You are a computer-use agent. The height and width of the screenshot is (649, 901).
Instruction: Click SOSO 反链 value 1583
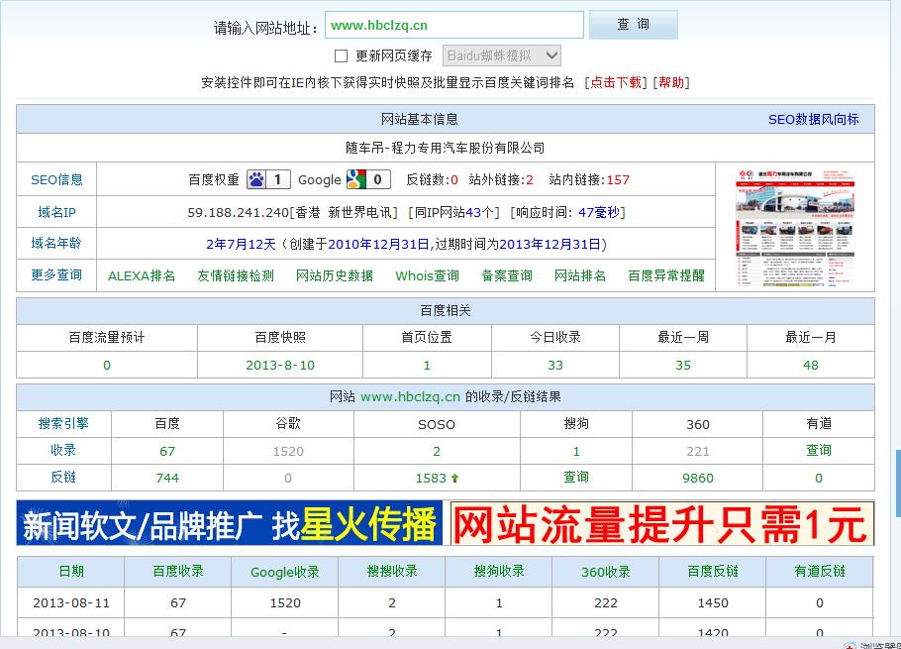(x=431, y=479)
